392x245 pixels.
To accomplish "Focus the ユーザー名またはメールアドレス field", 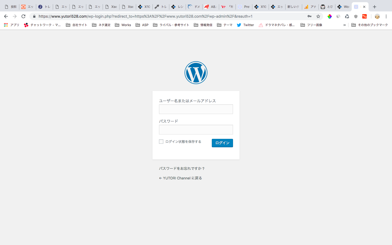I will (196, 109).
